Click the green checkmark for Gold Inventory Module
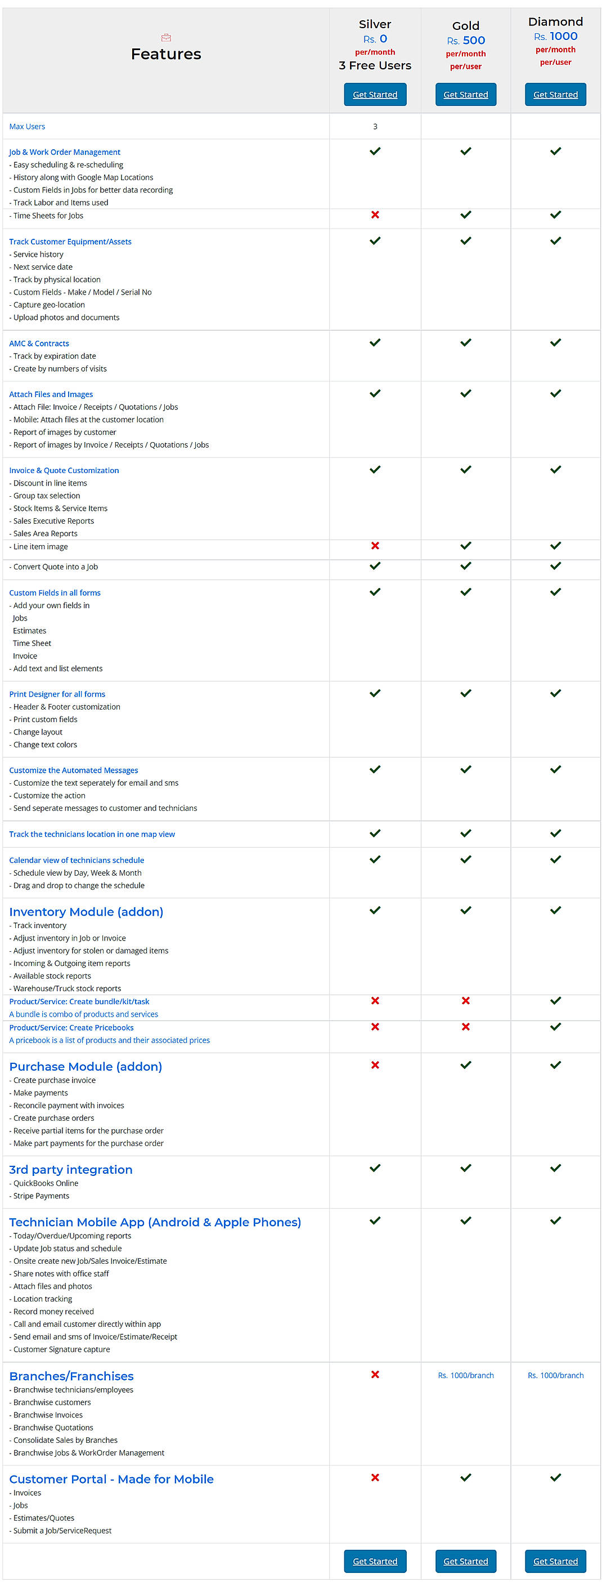The image size is (602, 1591). pos(466,910)
